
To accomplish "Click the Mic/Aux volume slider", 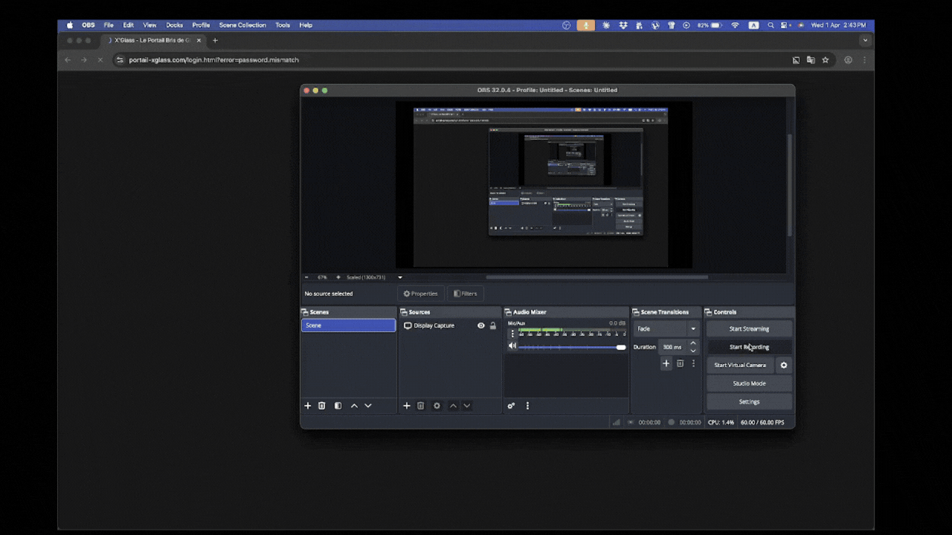I will tap(570, 347).
